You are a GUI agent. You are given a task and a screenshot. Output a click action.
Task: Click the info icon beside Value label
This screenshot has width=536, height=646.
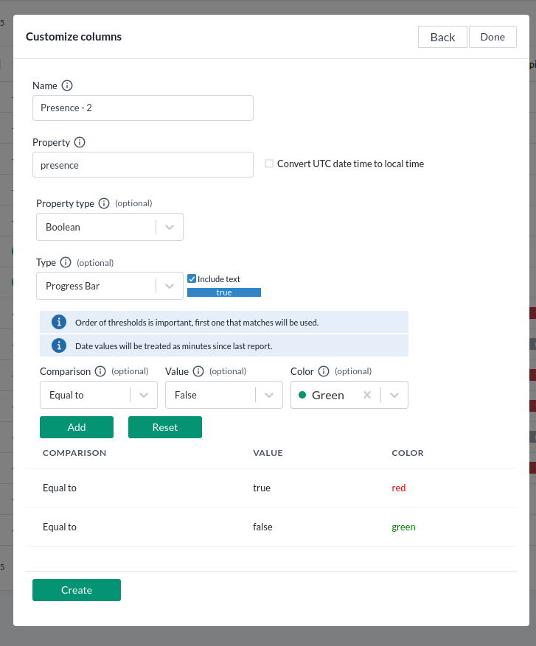point(198,371)
